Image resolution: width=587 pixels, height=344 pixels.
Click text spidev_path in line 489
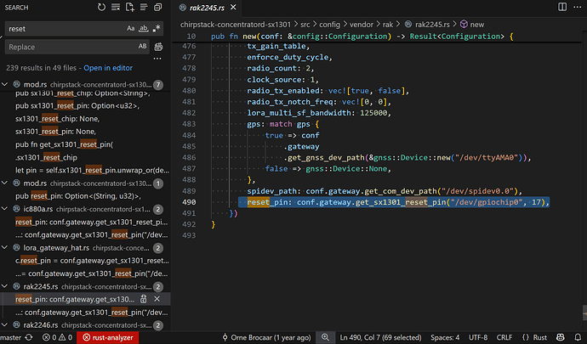tap(272, 191)
